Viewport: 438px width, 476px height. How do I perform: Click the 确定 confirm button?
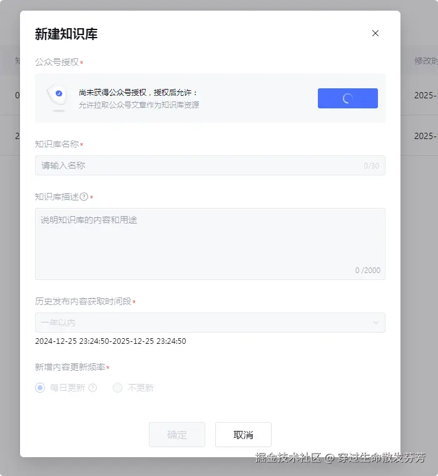click(177, 435)
